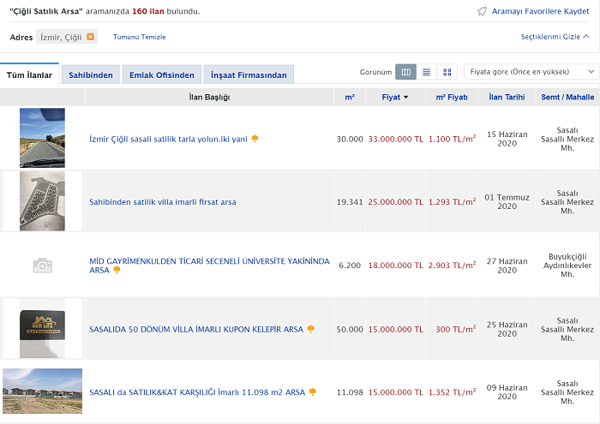Image resolution: width=600 pixels, height=424 pixels.
Task: Click map pin on MİD GAYRİMENKUL listing
Action: click(x=117, y=269)
